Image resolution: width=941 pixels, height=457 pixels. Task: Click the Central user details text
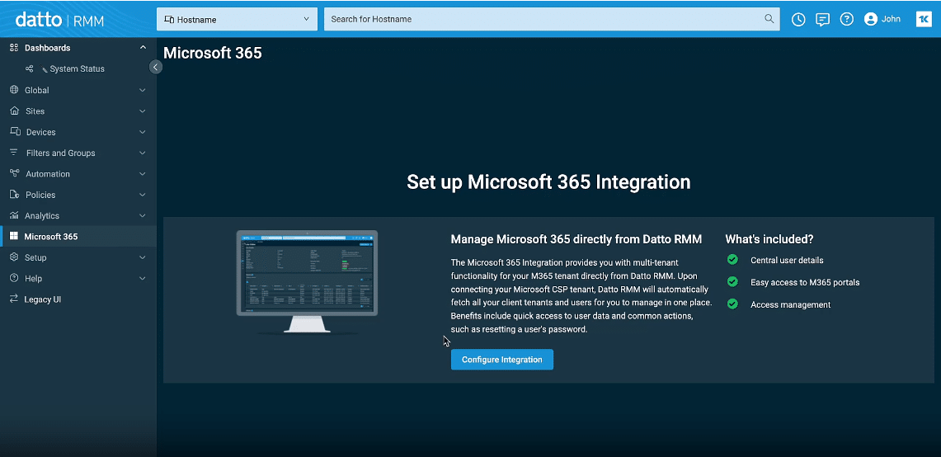tap(787, 260)
